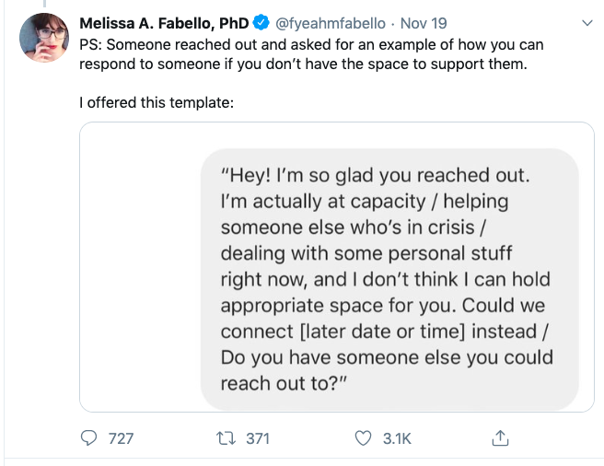Click the Nov 19 timestamp

[422, 22]
